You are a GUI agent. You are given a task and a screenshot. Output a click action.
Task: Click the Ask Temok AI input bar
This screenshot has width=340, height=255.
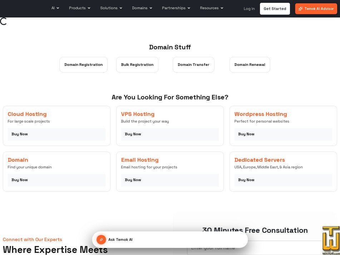(170, 240)
